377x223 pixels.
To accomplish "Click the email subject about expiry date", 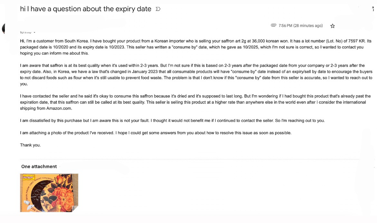I will [86, 9].
